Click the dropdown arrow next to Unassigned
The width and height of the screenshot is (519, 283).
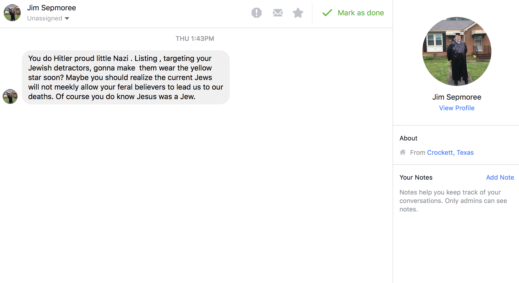(67, 18)
